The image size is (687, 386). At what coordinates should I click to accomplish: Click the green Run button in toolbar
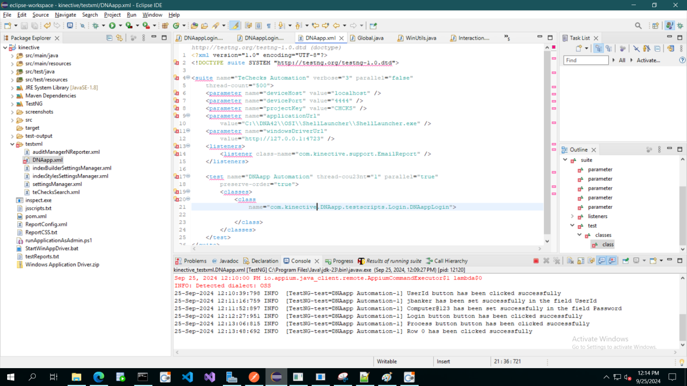112,26
